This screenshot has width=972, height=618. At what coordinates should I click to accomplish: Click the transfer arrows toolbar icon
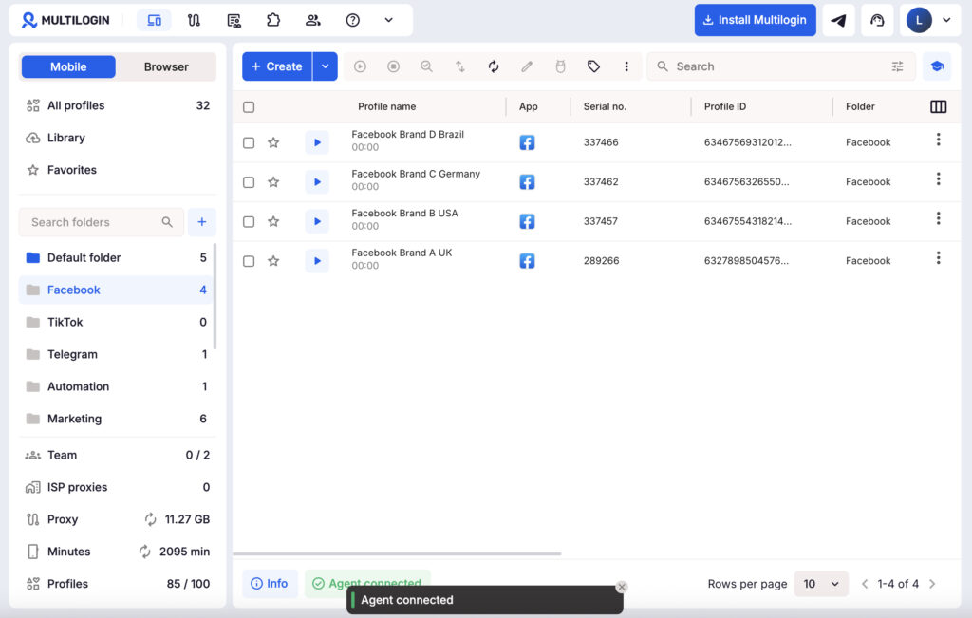(x=460, y=66)
